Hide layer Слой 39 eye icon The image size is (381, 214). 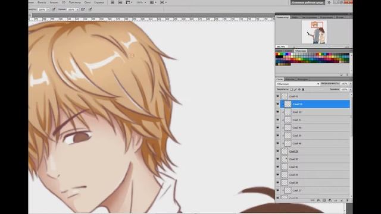pos(278,174)
